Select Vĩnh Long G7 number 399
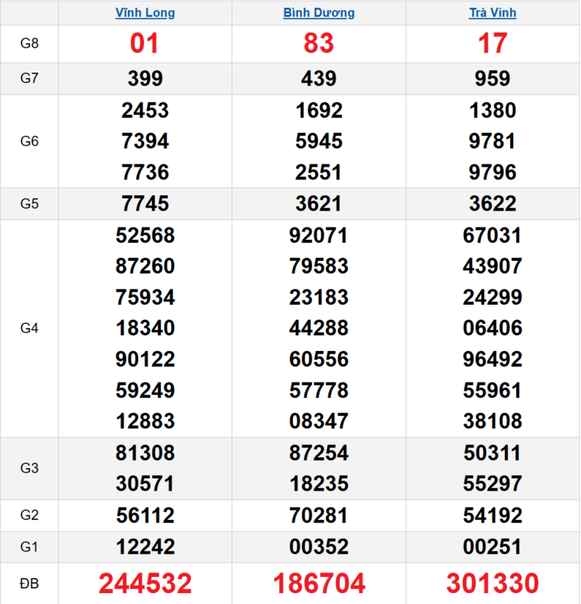 tap(145, 78)
